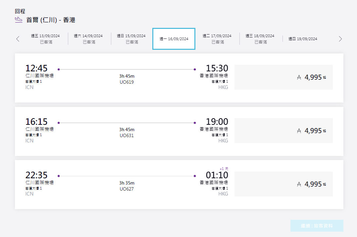357x237 pixels.
Task: Click the currency icon beside flight UO631's price
Action: click(298, 130)
